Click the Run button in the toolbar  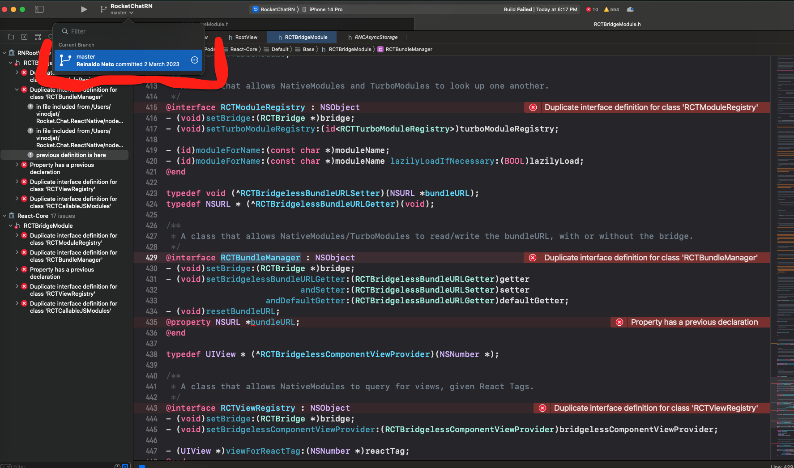(84, 9)
